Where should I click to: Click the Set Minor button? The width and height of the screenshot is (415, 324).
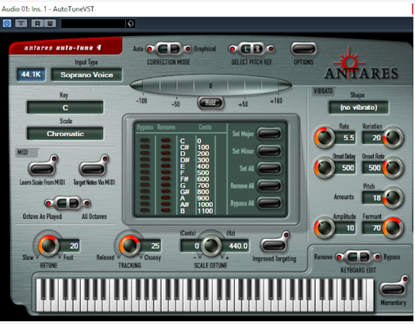[270, 151]
